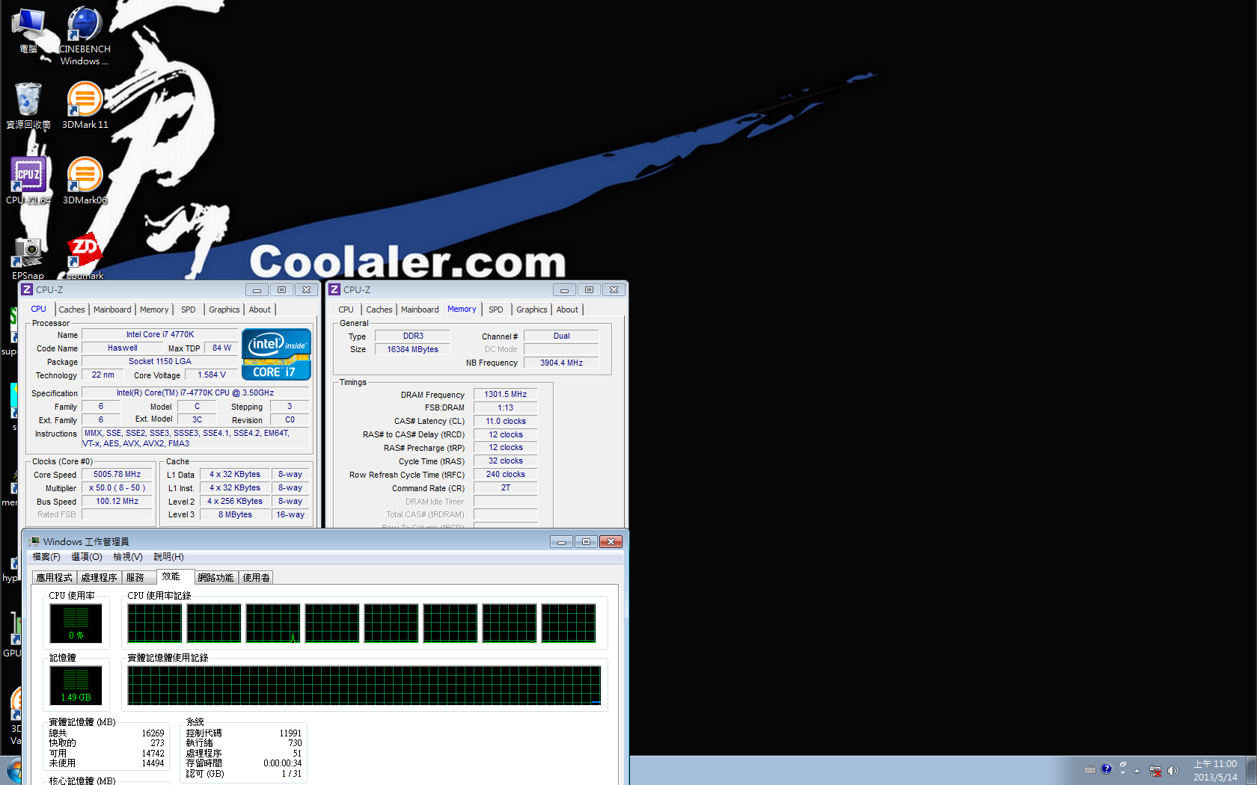The height and width of the screenshot is (785, 1257).
Task: Click the NB Frequency 3904.4 MHz value
Action: (x=561, y=363)
